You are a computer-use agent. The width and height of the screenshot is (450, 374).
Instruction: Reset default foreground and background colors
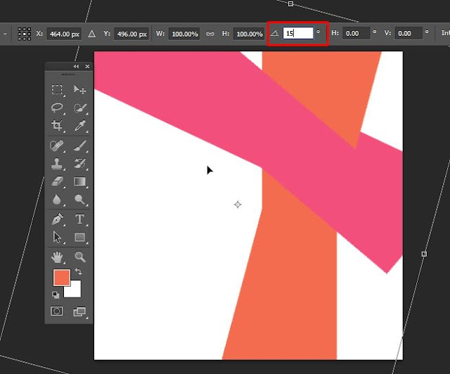pos(56,295)
